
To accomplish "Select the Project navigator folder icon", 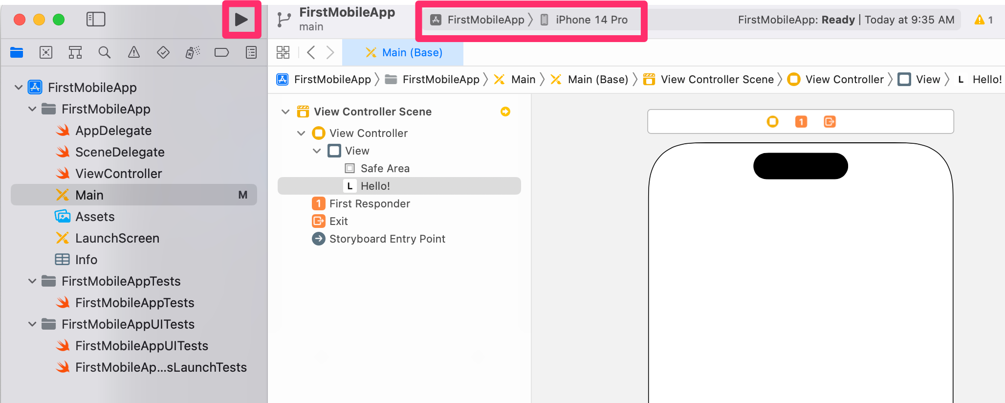I will (x=17, y=52).
